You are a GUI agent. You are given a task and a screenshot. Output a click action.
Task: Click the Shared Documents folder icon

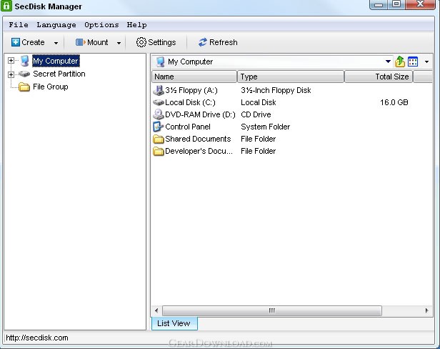(159, 139)
